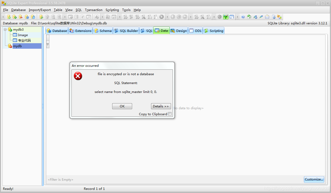Select the mydb3 database in the tree

click(18, 30)
